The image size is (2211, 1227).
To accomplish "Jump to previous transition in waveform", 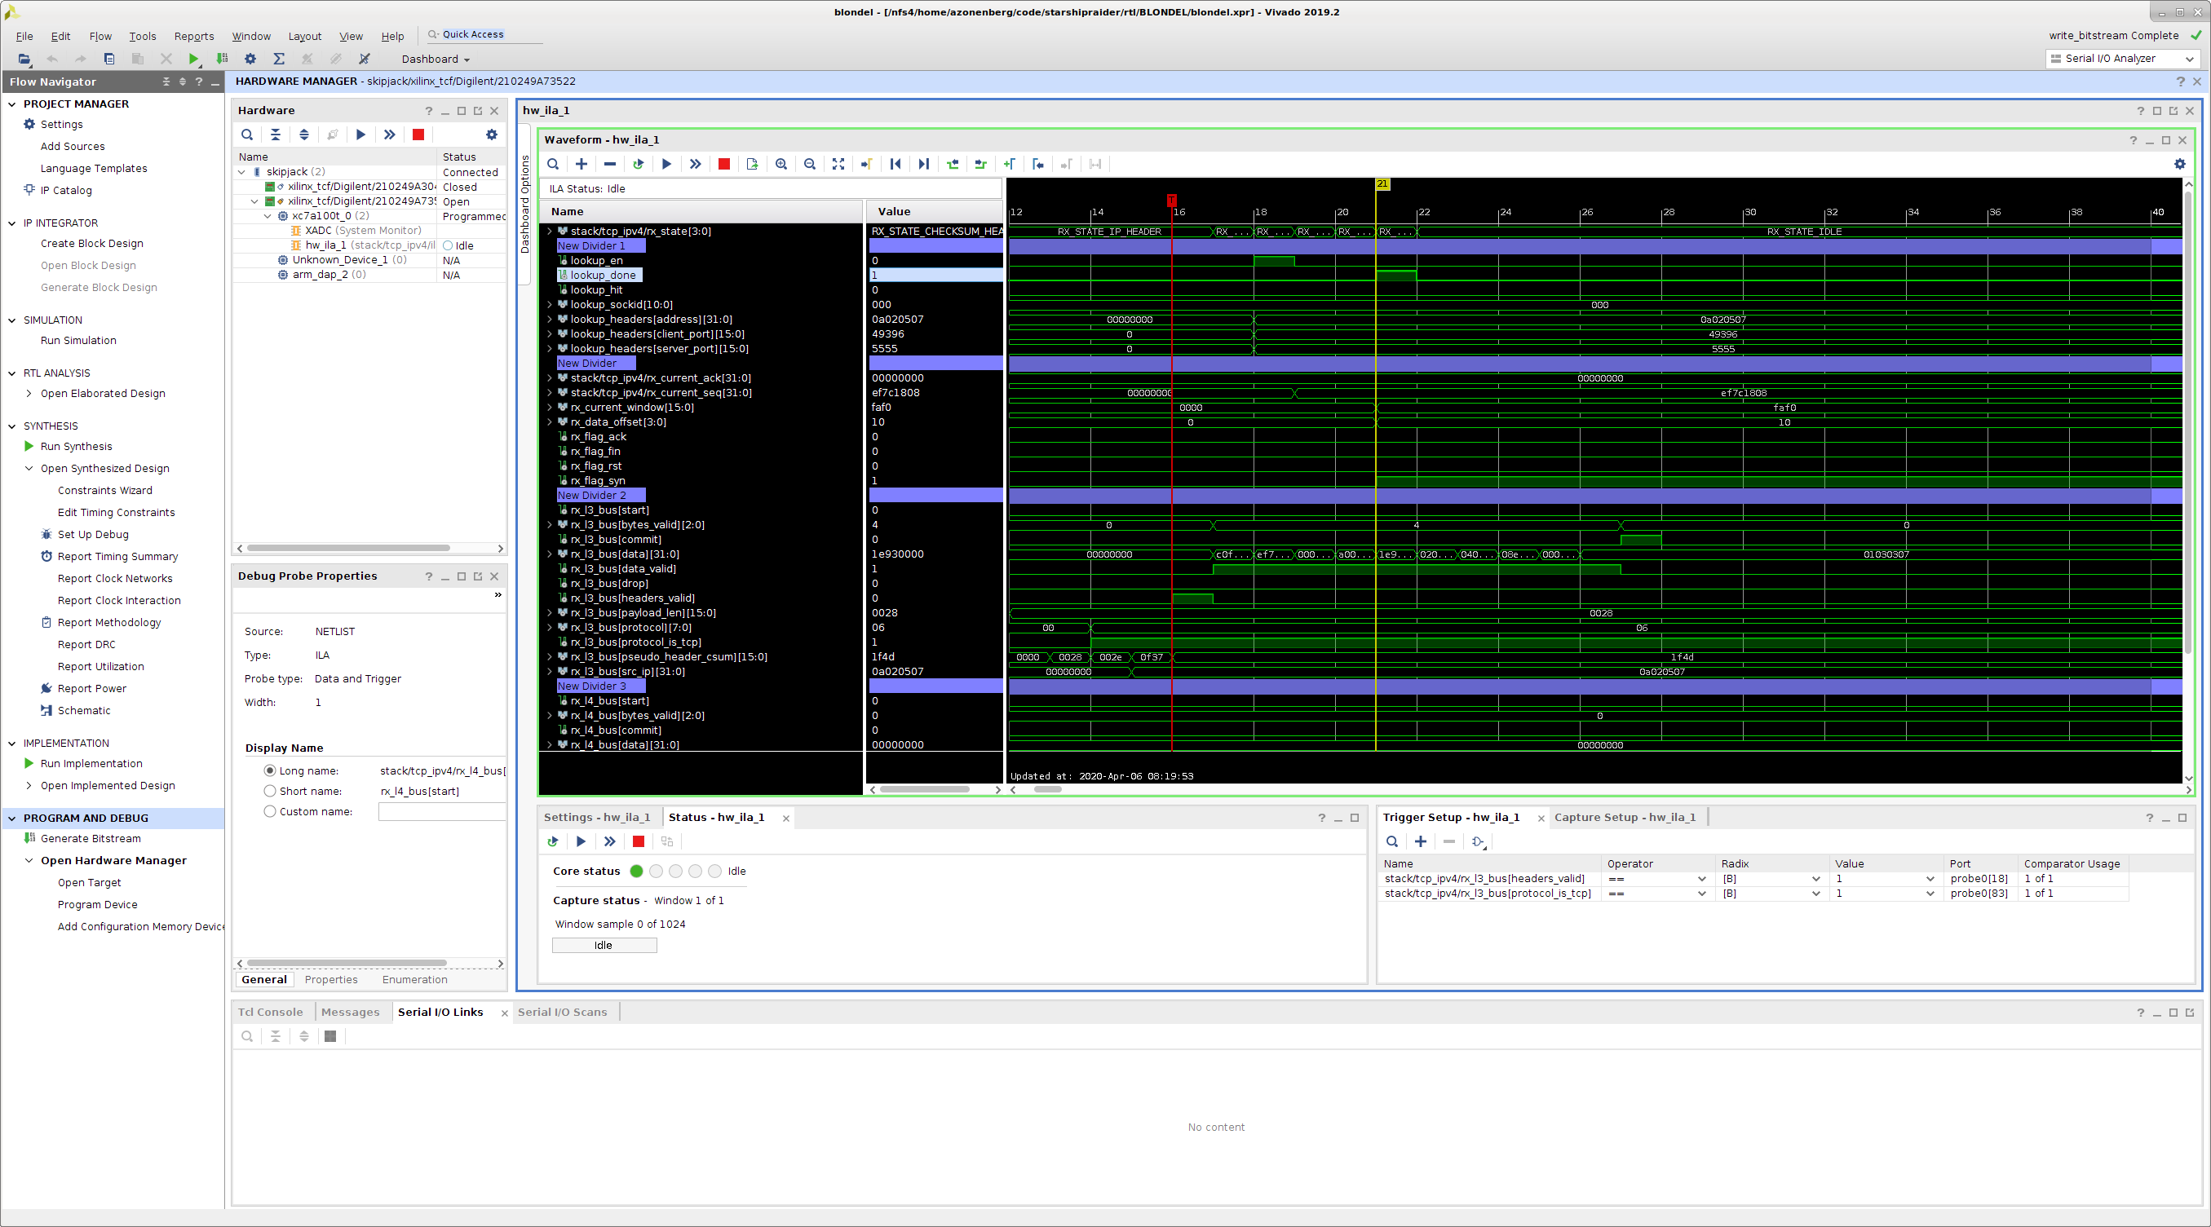I will coord(953,164).
